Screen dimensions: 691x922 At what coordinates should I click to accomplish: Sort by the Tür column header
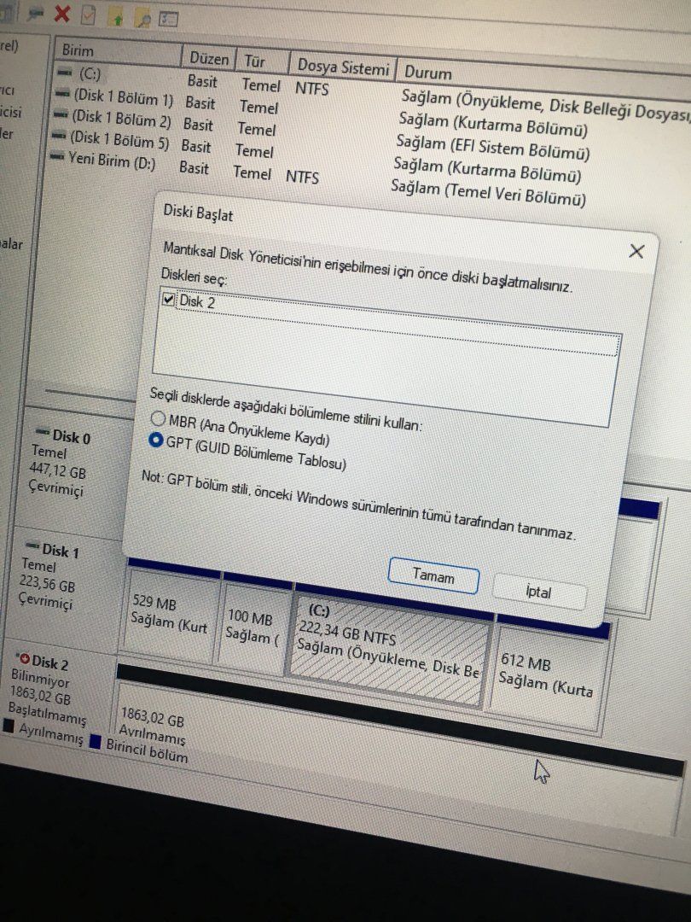coord(263,61)
